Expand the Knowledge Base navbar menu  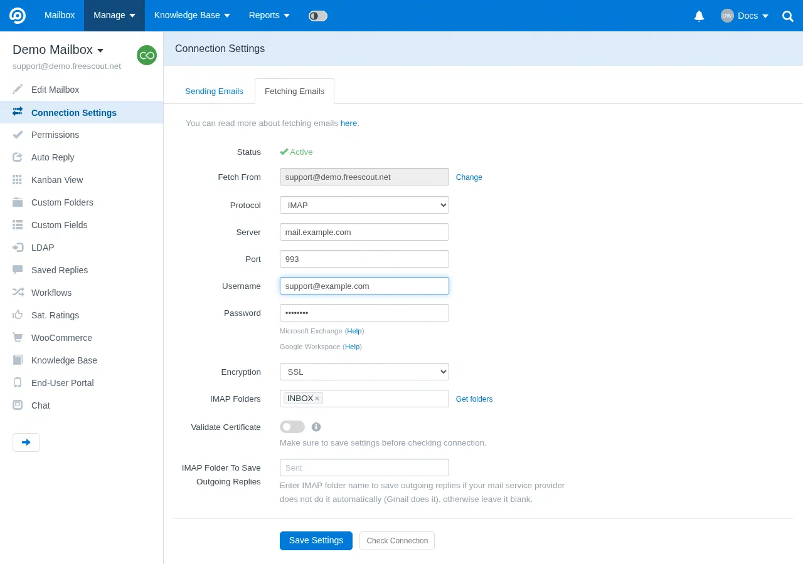pyautogui.click(x=193, y=16)
